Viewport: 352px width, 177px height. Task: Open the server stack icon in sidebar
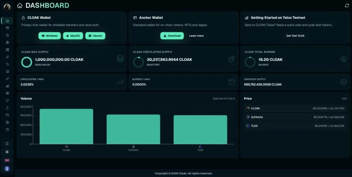[x=7, y=152]
